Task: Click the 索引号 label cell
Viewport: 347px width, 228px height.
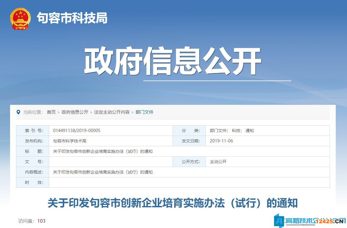Action: click(x=33, y=131)
